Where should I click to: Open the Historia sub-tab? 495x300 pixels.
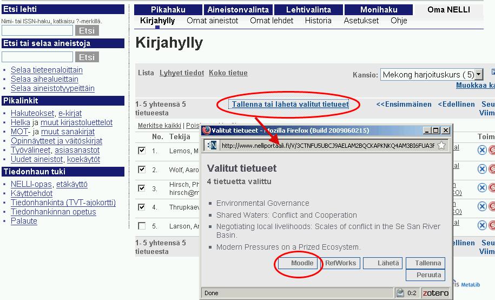pyautogui.click(x=318, y=21)
